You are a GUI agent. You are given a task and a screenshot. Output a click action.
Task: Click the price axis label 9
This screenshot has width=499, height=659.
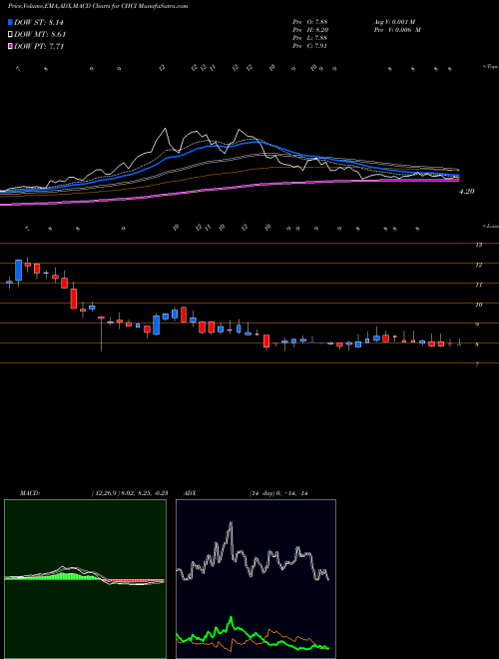tap(478, 325)
